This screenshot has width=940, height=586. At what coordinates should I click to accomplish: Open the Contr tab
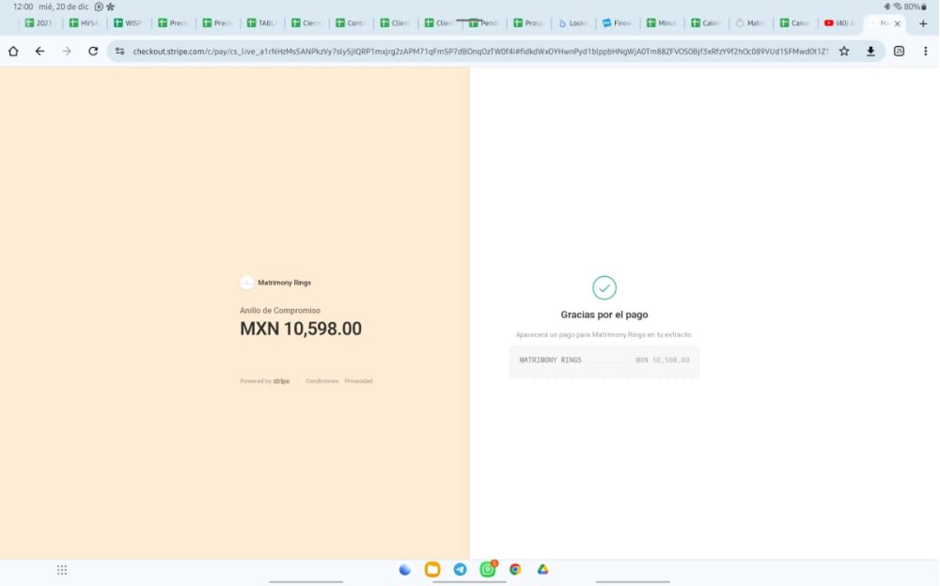(x=351, y=23)
